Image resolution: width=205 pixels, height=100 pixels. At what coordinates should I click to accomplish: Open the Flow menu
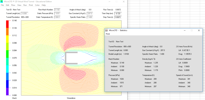click(x=13, y=5)
